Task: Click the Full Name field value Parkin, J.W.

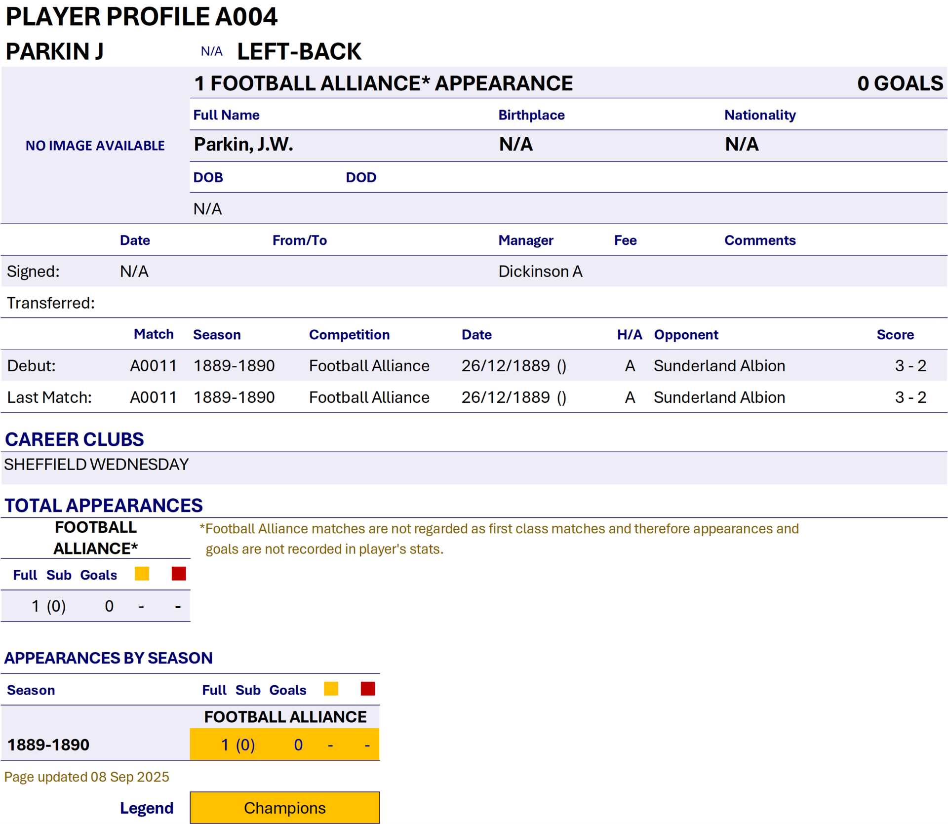Action: tap(243, 145)
